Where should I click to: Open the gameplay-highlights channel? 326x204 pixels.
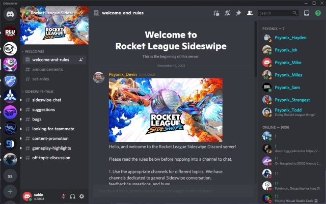click(55, 148)
